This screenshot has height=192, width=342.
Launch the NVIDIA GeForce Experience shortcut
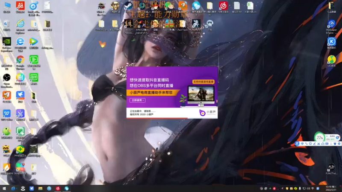pos(7,44)
